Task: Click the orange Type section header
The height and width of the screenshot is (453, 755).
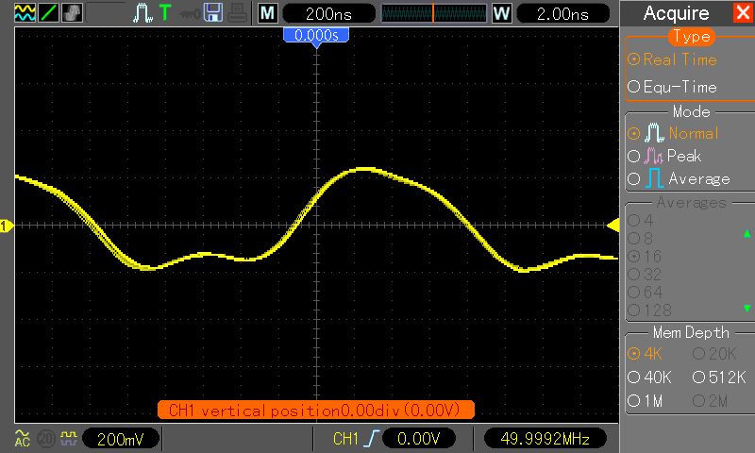Action: [692, 37]
